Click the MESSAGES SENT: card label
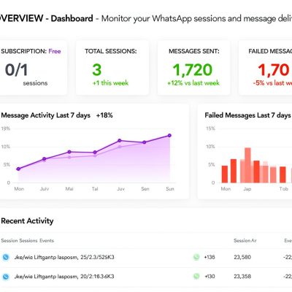Screen dimensions: 292x292 (194, 51)
